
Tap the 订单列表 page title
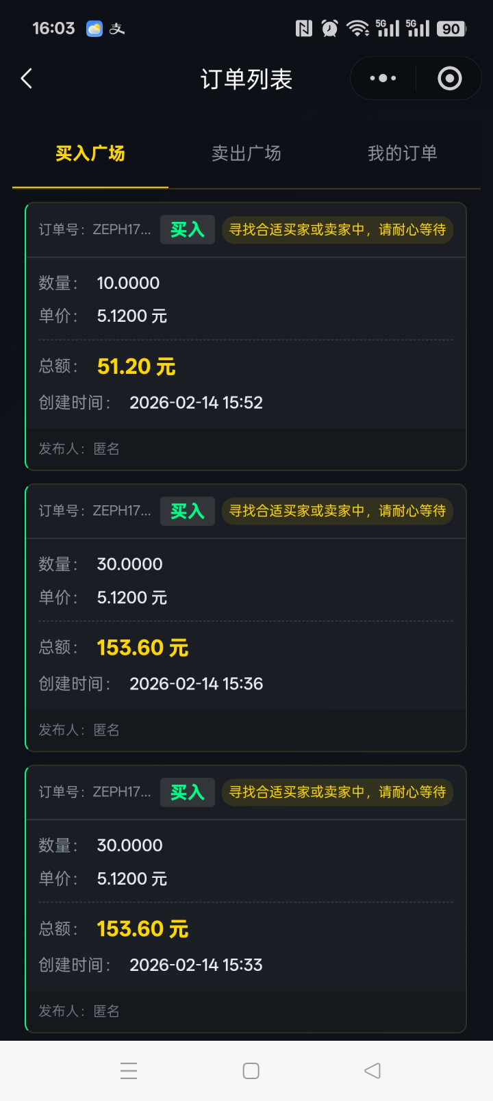(x=246, y=79)
